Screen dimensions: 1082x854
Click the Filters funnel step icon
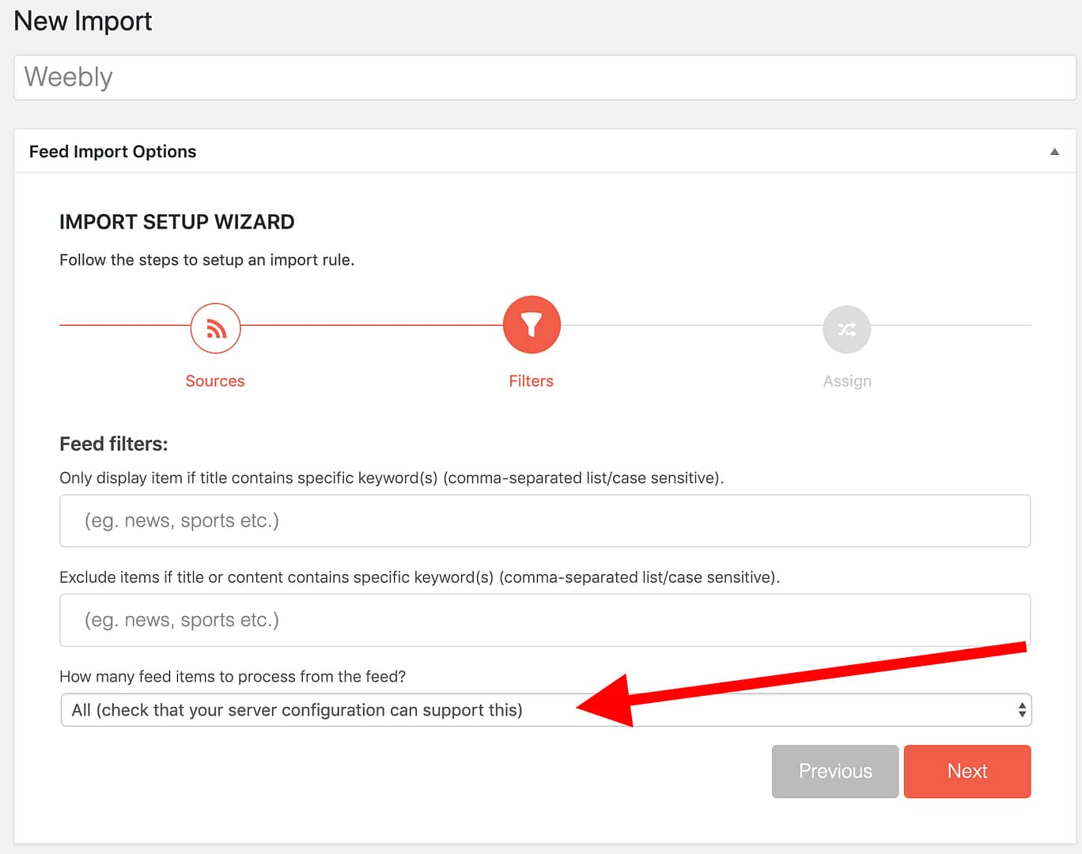532,325
